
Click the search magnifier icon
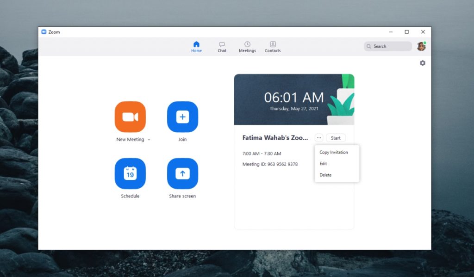(369, 46)
